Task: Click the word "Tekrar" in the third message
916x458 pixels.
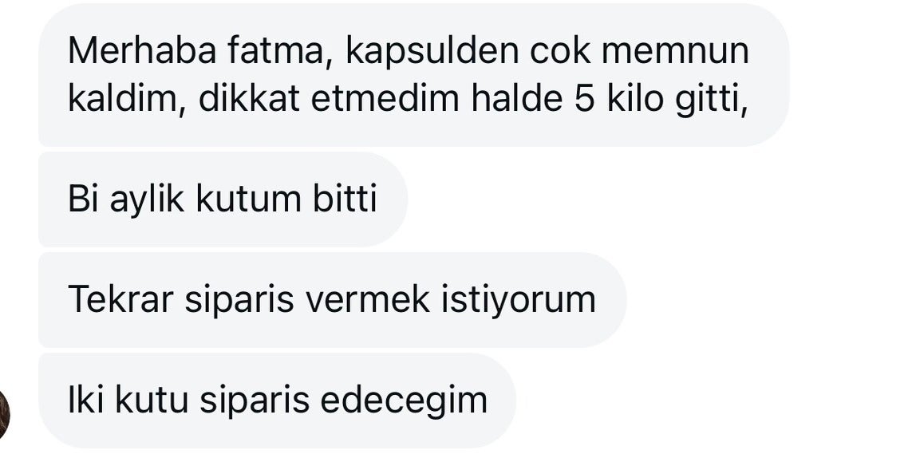Action: click(x=120, y=301)
